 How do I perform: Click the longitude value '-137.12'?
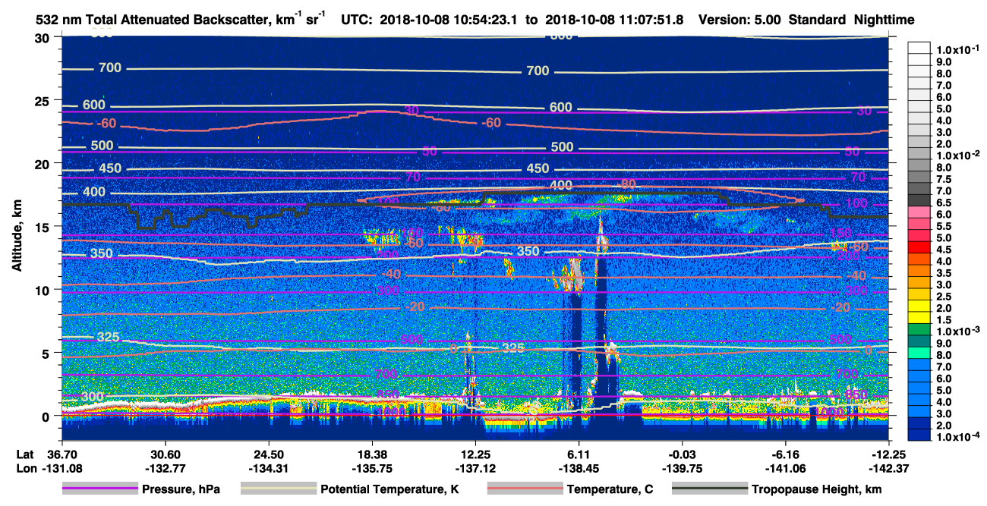(475, 469)
